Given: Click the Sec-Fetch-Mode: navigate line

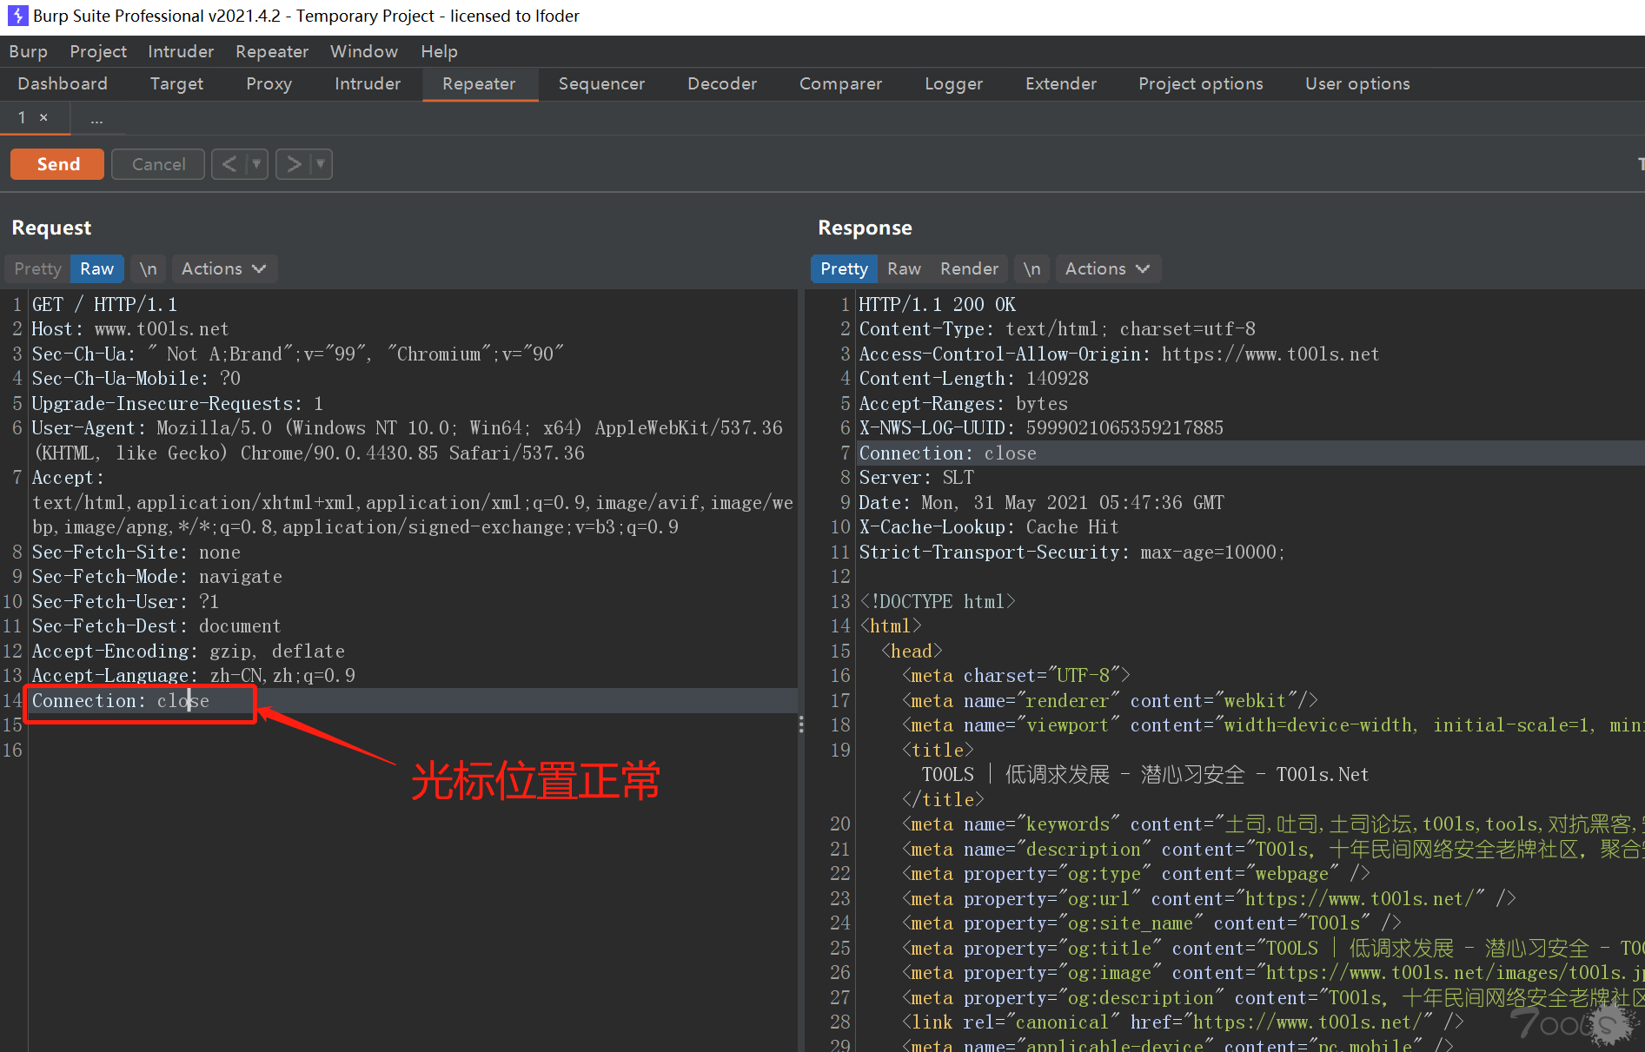Looking at the screenshot, I should pyautogui.click(x=157, y=577).
